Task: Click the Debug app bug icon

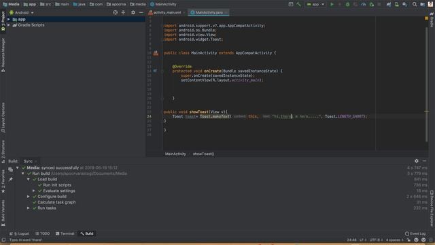Action: click(347, 4)
